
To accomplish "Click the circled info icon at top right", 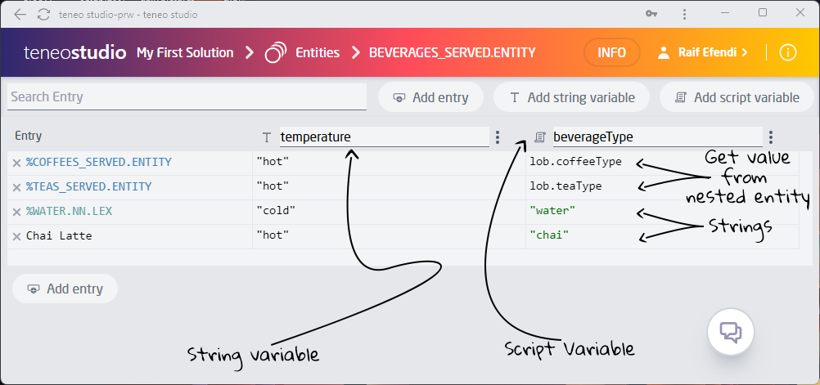I will (787, 52).
